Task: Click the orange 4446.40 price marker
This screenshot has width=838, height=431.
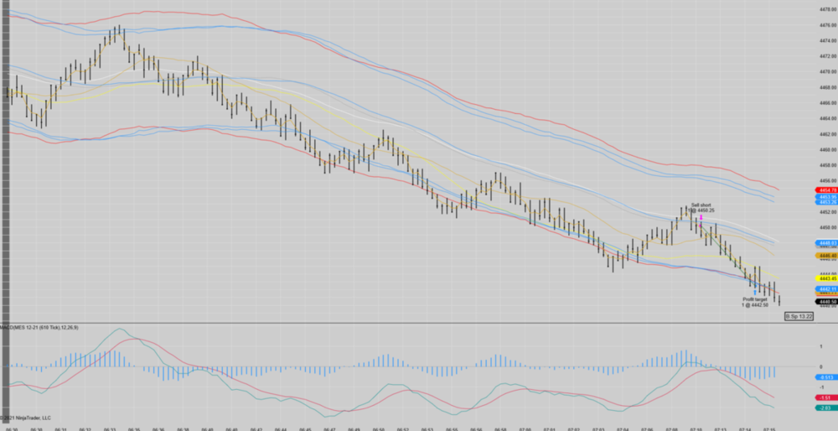Action: click(825, 256)
